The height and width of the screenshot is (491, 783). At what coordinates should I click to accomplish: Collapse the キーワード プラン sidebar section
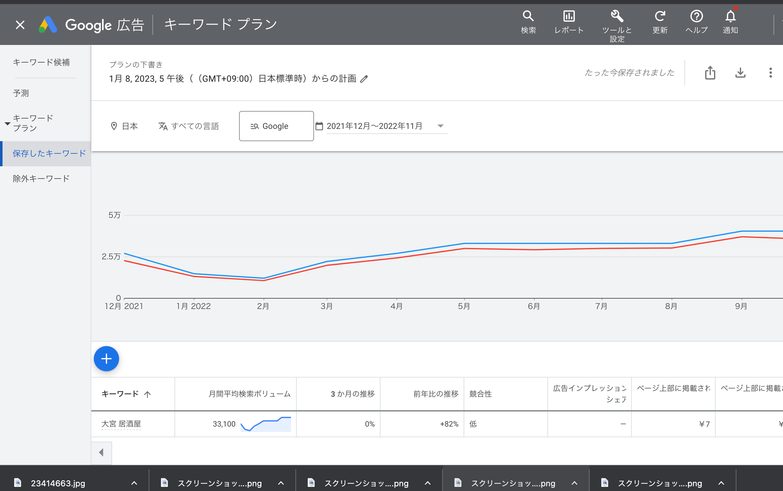[7, 124]
